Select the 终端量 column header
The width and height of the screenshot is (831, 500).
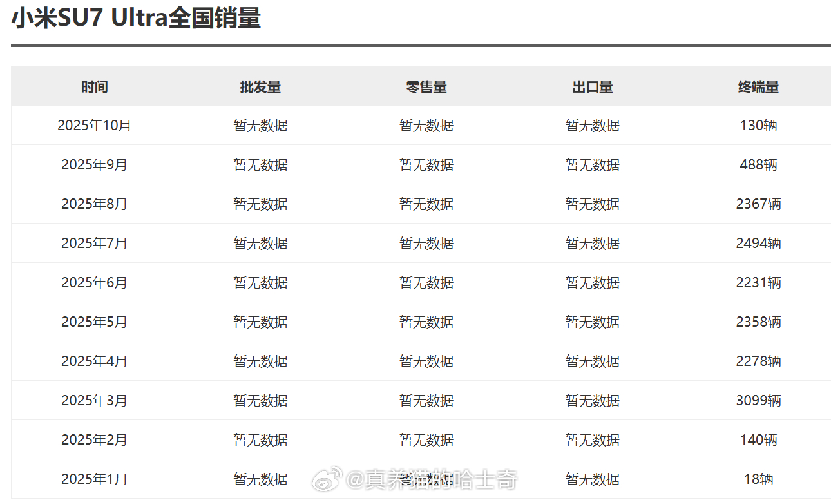pyautogui.click(x=759, y=87)
